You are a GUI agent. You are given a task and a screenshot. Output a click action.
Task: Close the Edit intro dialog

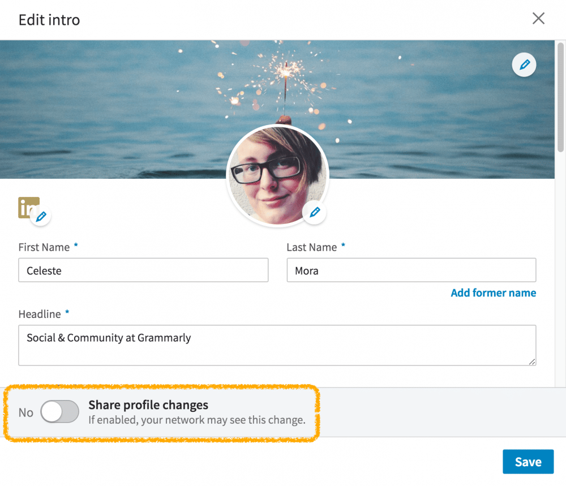(x=538, y=19)
